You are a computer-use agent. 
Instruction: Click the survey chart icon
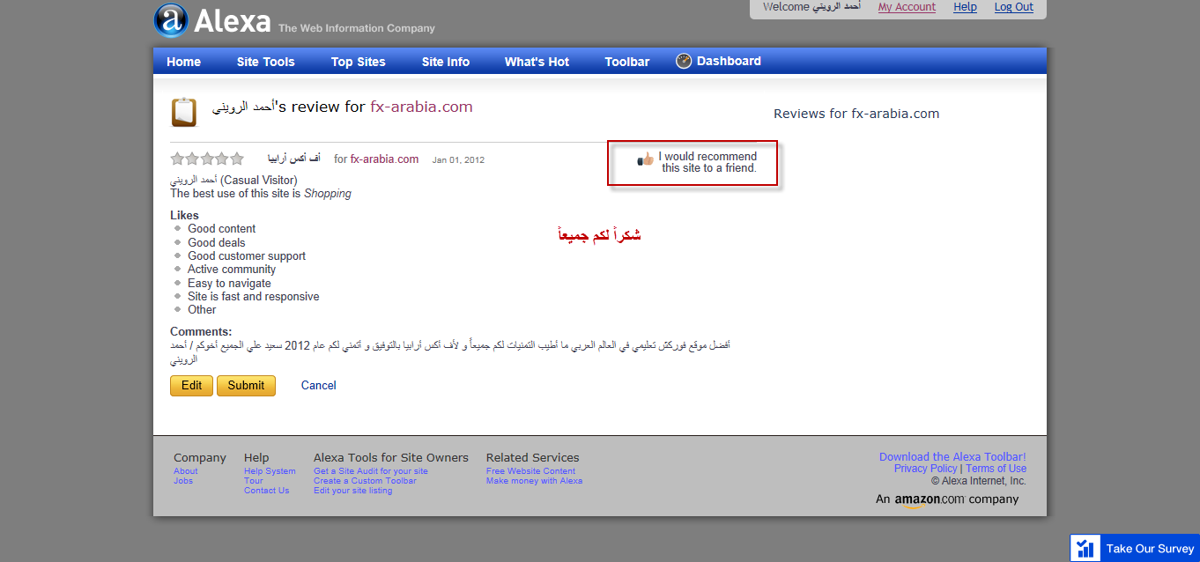coord(1086,548)
